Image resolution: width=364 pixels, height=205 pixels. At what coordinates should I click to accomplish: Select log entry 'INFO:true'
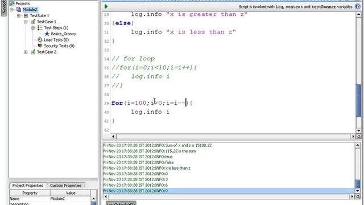point(138,157)
